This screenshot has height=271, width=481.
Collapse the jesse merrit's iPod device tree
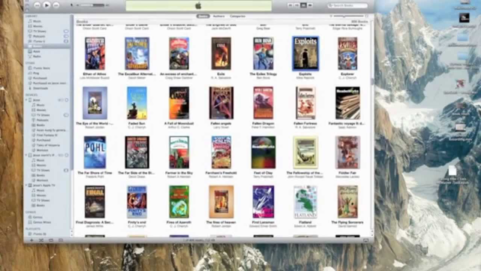pos(26,155)
